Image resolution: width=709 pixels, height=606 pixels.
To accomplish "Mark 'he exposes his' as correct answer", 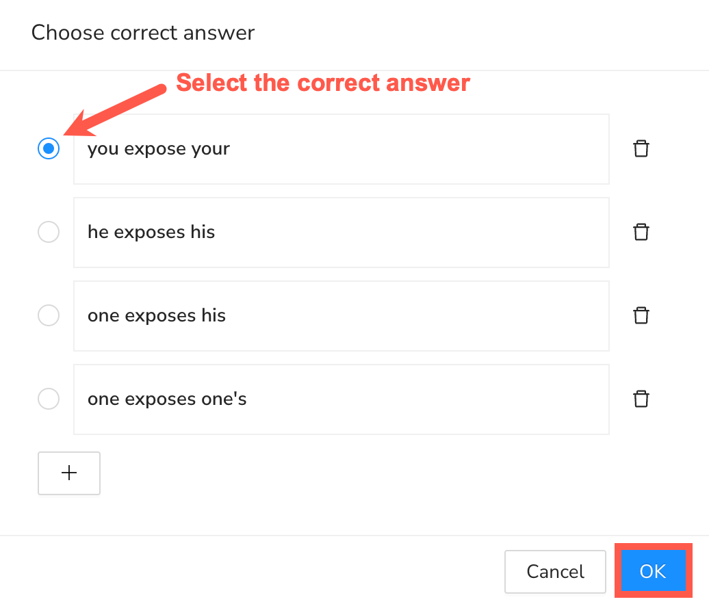I will (49, 232).
